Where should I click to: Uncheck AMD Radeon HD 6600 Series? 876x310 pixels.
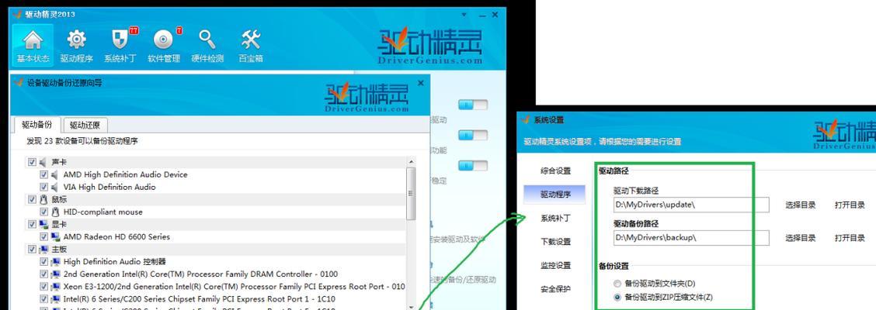(44, 236)
